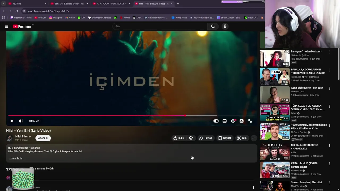340x191 pixels.
Task: Open Instagram bookmark
Action: click(56, 18)
